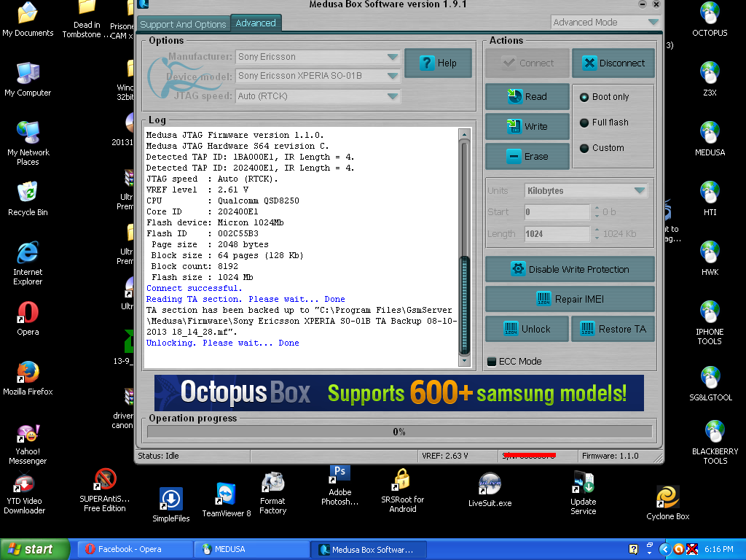Image resolution: width=746 pixels, height=560 pixels.
Task: Open the HTI desktop shortcut
Action: pos(710,198)
